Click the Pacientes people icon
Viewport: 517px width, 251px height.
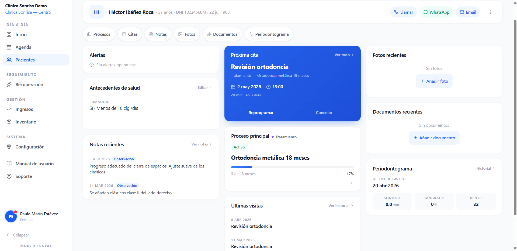click(9, 60)
